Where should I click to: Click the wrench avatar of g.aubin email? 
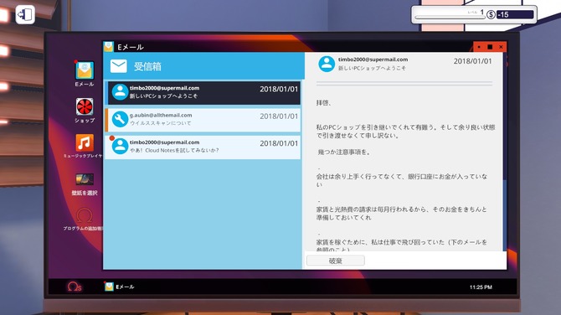[120, 119]
